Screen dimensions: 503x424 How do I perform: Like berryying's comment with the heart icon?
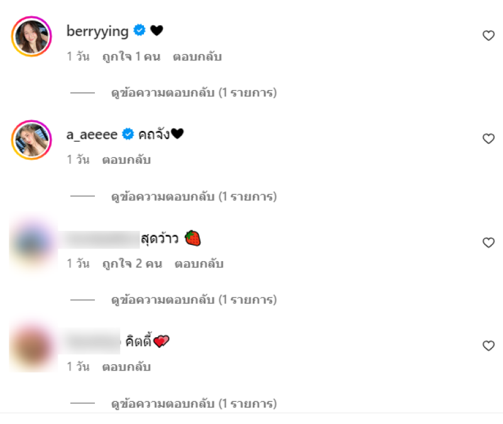[x=489, y=35]
